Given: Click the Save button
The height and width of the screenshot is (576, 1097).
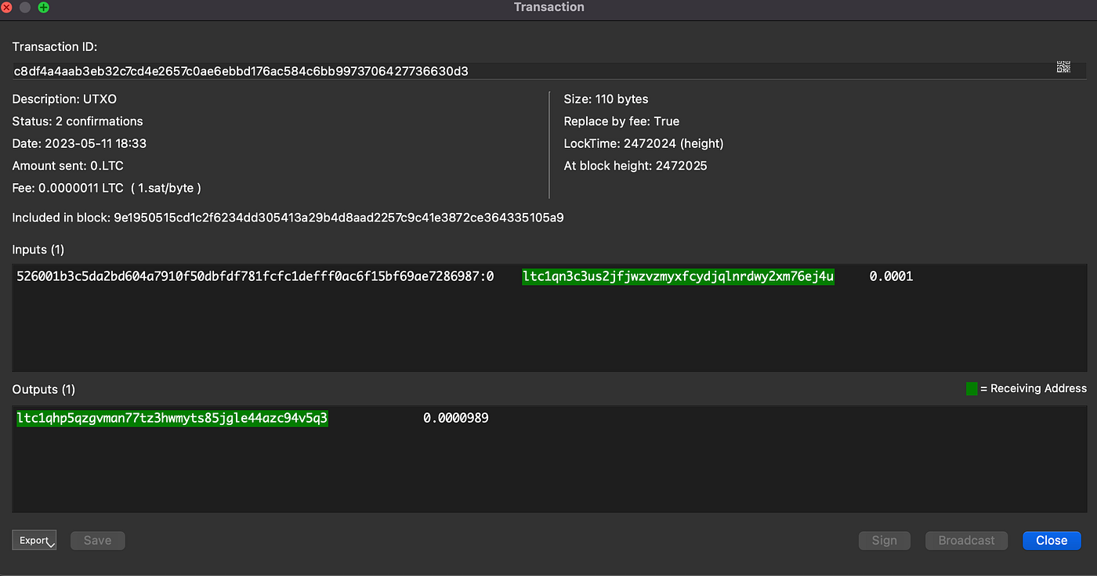Looking at the screenshot, I should [98, 540].
